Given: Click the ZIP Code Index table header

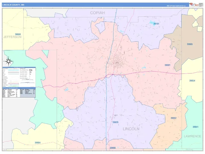Looking at the screenshot, I should click(x=19, y=88).
